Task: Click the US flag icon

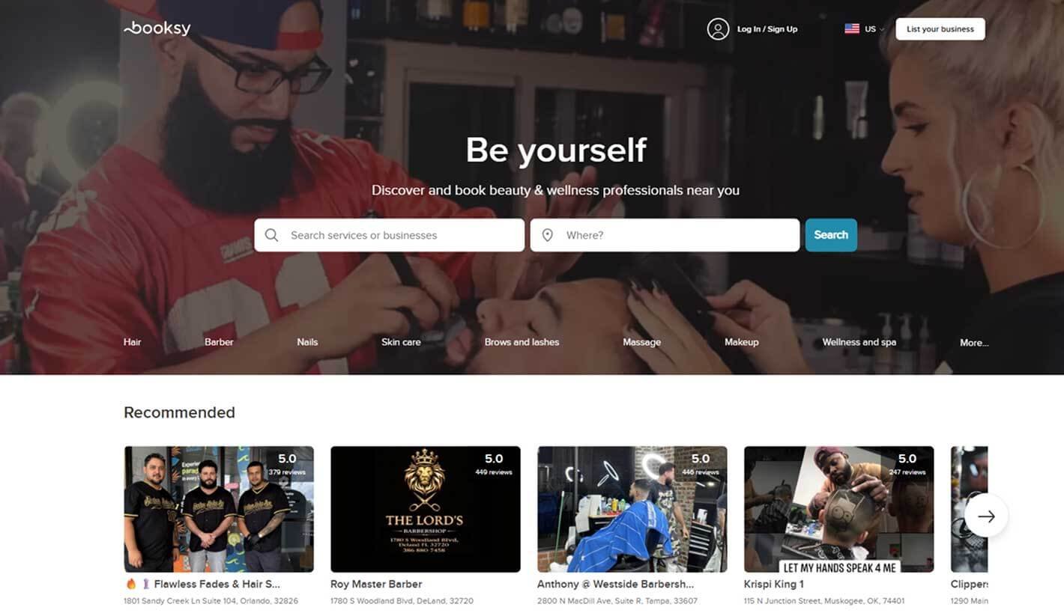Action: tap(852, 29)
